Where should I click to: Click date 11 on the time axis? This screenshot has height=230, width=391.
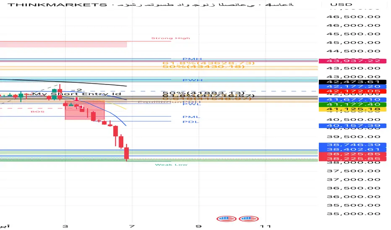coord(265,226)
